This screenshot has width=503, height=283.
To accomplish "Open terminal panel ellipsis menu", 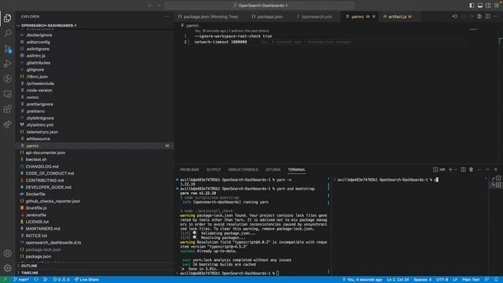I will click(x=479, y=170).
